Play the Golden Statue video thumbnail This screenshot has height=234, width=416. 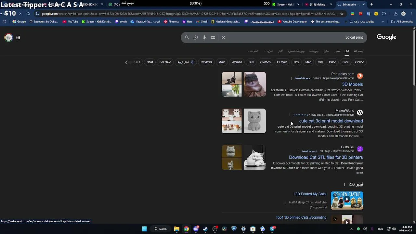pos(347,200)
